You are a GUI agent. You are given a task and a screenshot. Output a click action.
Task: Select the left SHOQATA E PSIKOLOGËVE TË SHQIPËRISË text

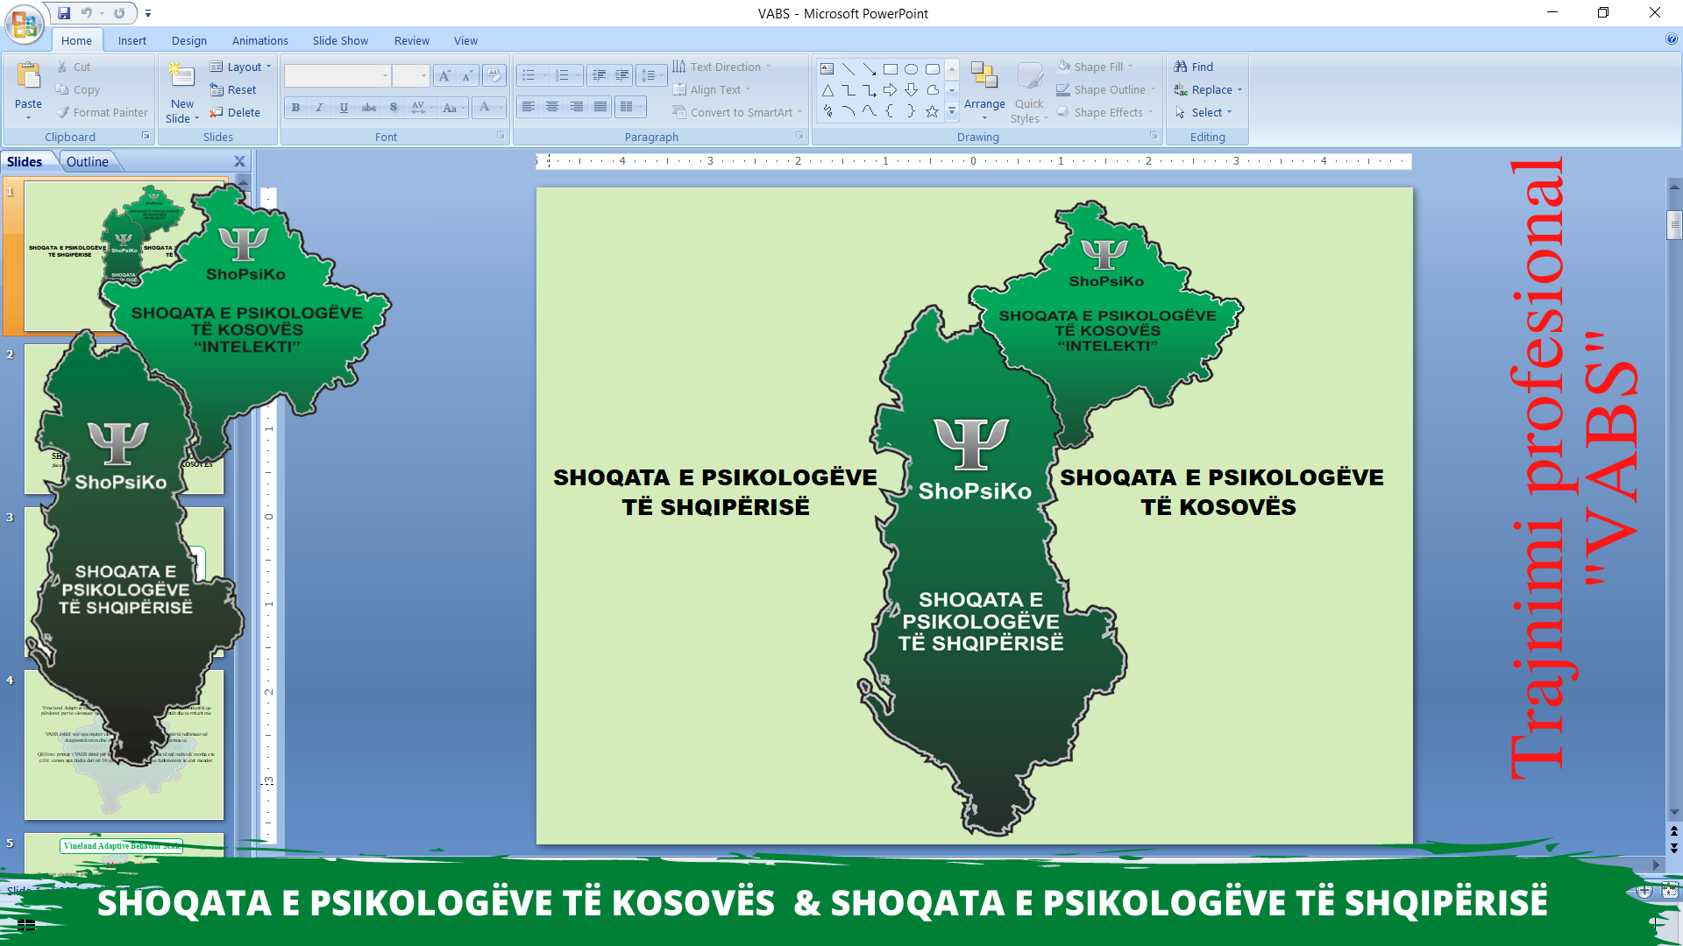pos(715,491)
